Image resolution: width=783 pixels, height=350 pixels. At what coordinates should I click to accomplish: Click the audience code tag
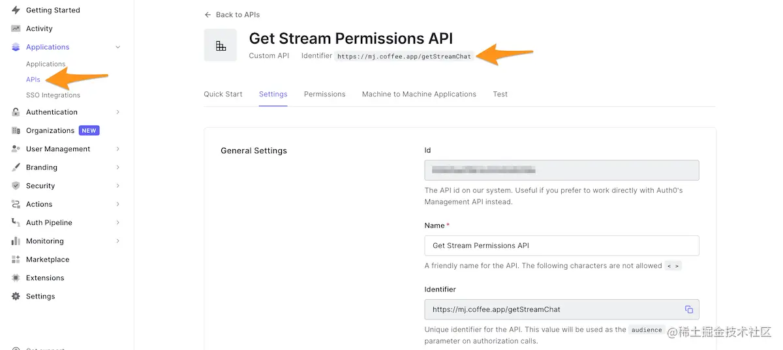pos(647,330)
